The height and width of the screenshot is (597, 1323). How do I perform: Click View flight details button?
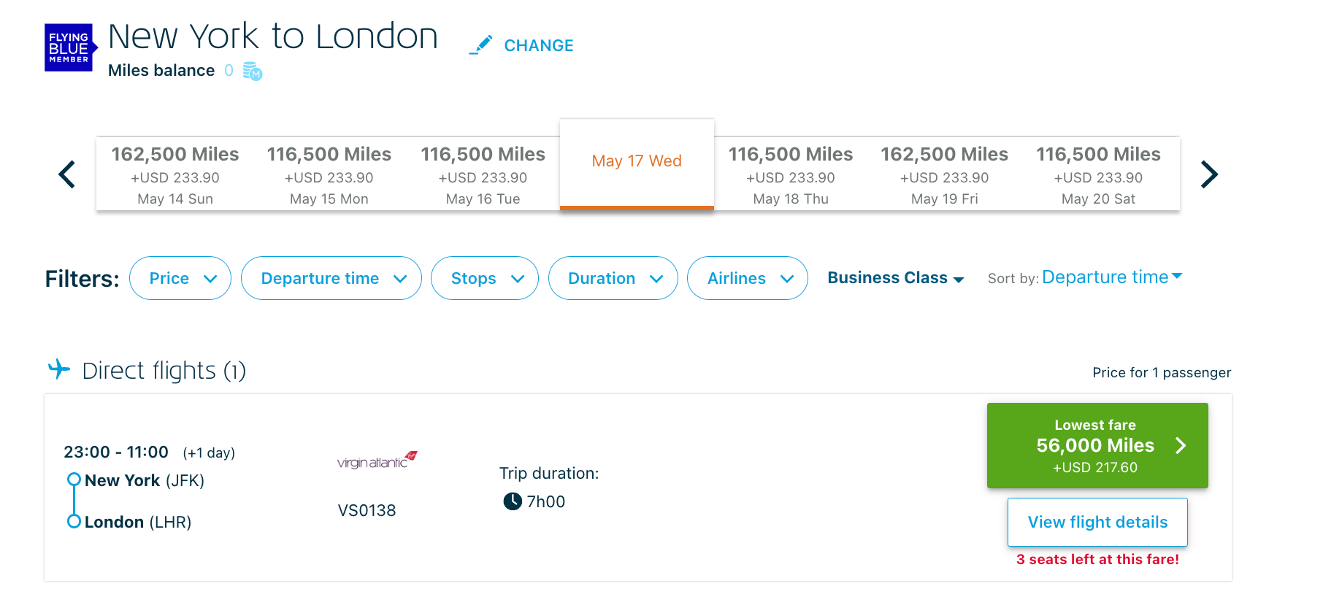click(x=1097, y=522)
